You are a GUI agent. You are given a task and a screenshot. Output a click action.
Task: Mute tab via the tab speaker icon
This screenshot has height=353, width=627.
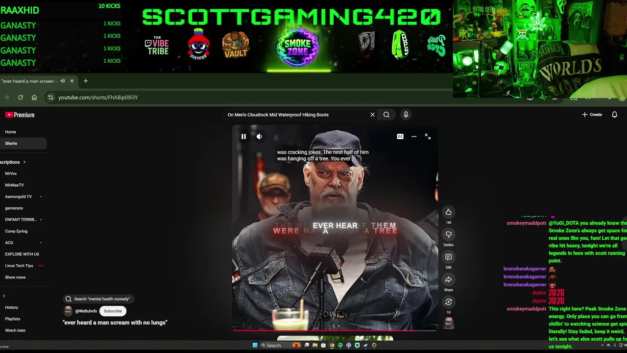coord(63,81)
